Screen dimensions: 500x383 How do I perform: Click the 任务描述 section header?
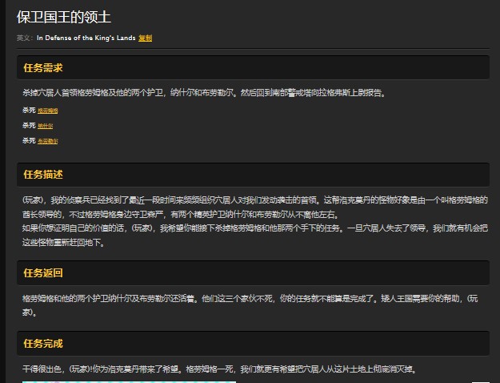point(43,174)
